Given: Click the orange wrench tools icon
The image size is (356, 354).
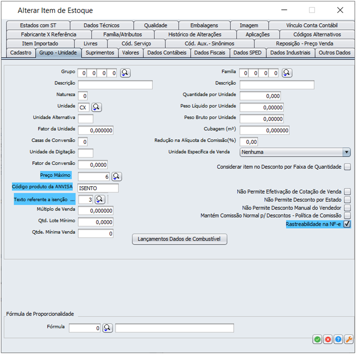Looking at the screenshot, I should [x=348, y=339].
